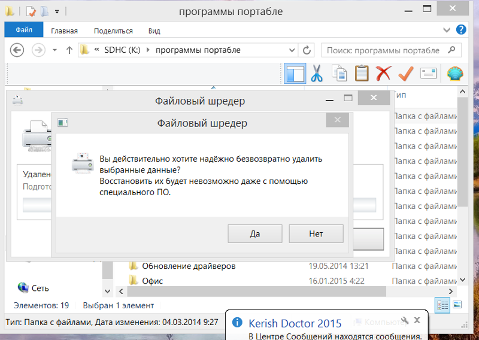Minimize the rear Файловый шредер window
This screenshot has width=479, height=340.
[x=329, y=100]
